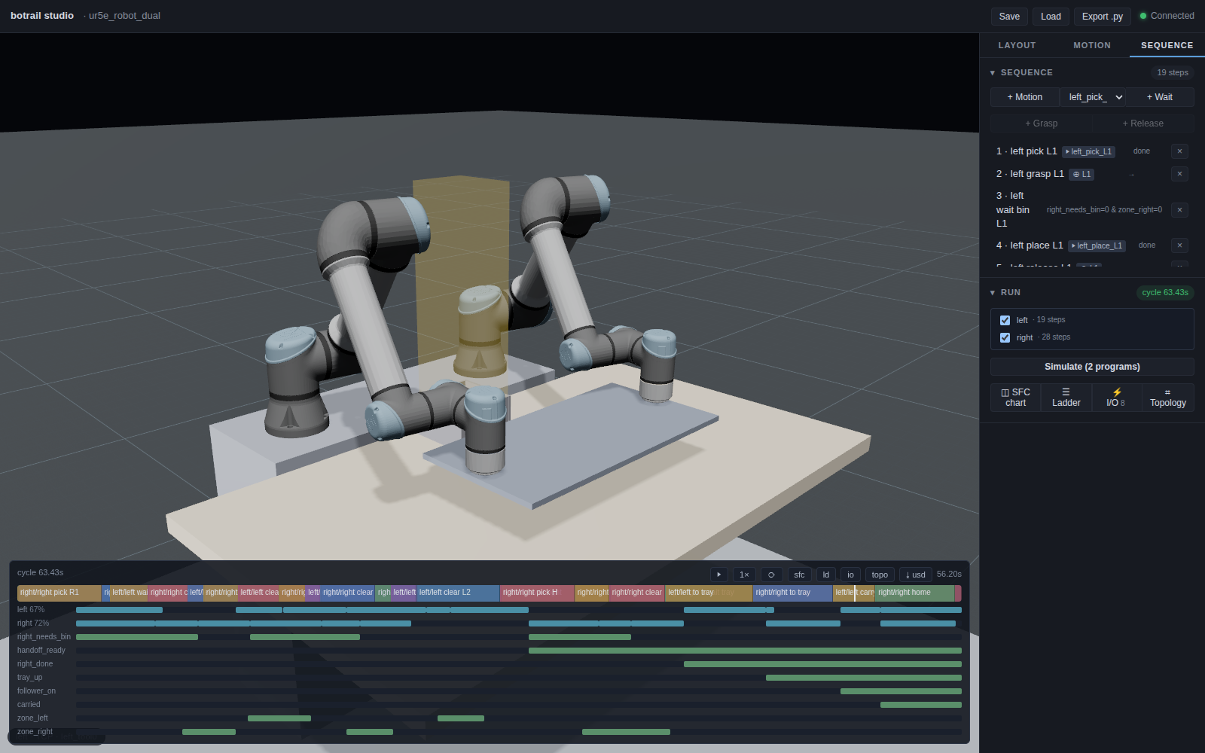
Task: Collapse the SEQUENCE section
Action: (993, 73)
